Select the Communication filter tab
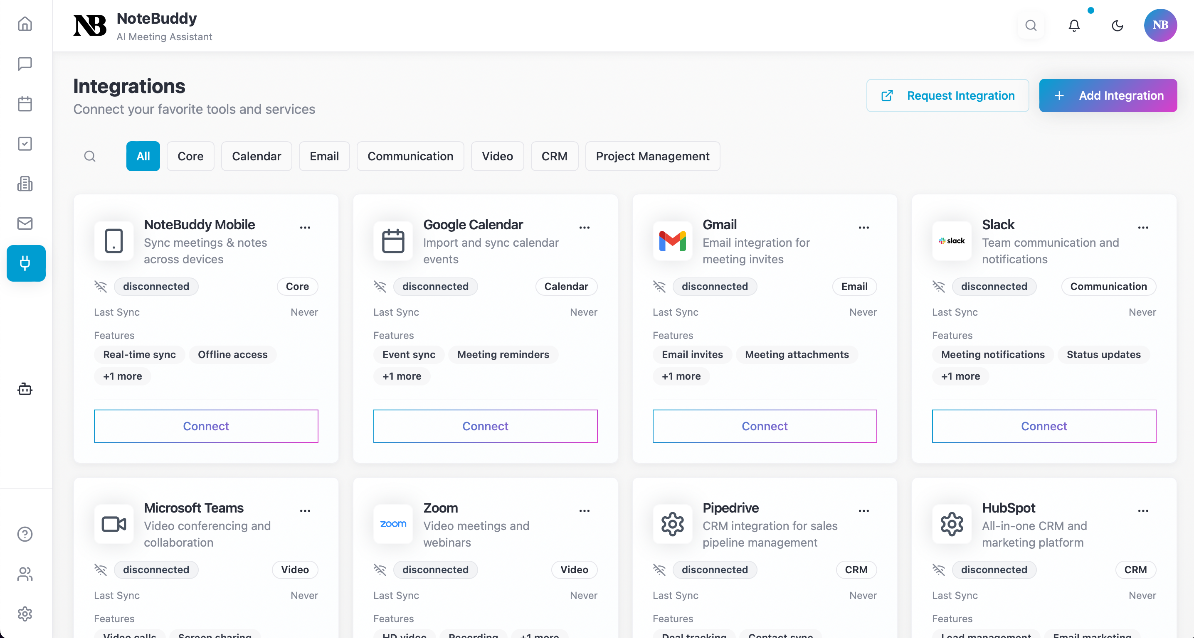 [410, 156]
